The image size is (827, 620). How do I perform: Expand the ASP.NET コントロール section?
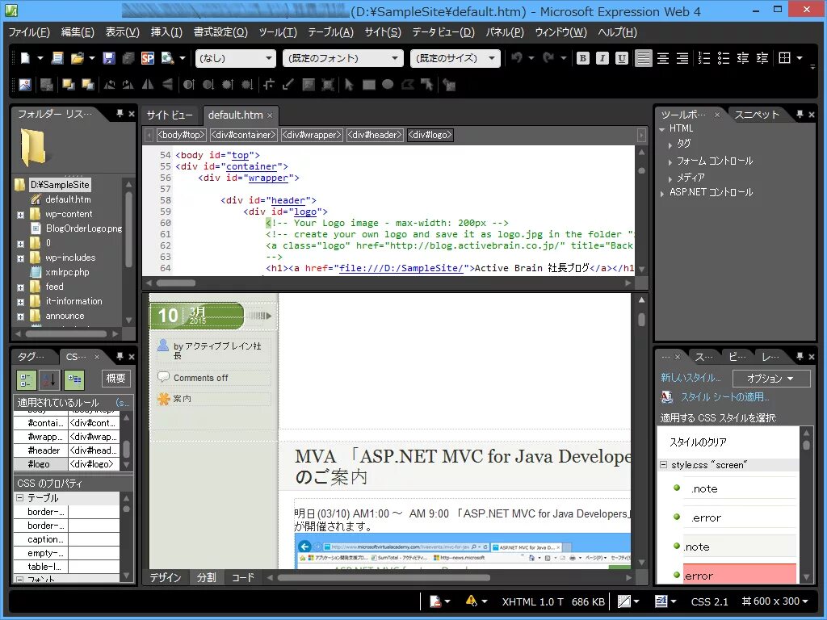pos(662,194)
